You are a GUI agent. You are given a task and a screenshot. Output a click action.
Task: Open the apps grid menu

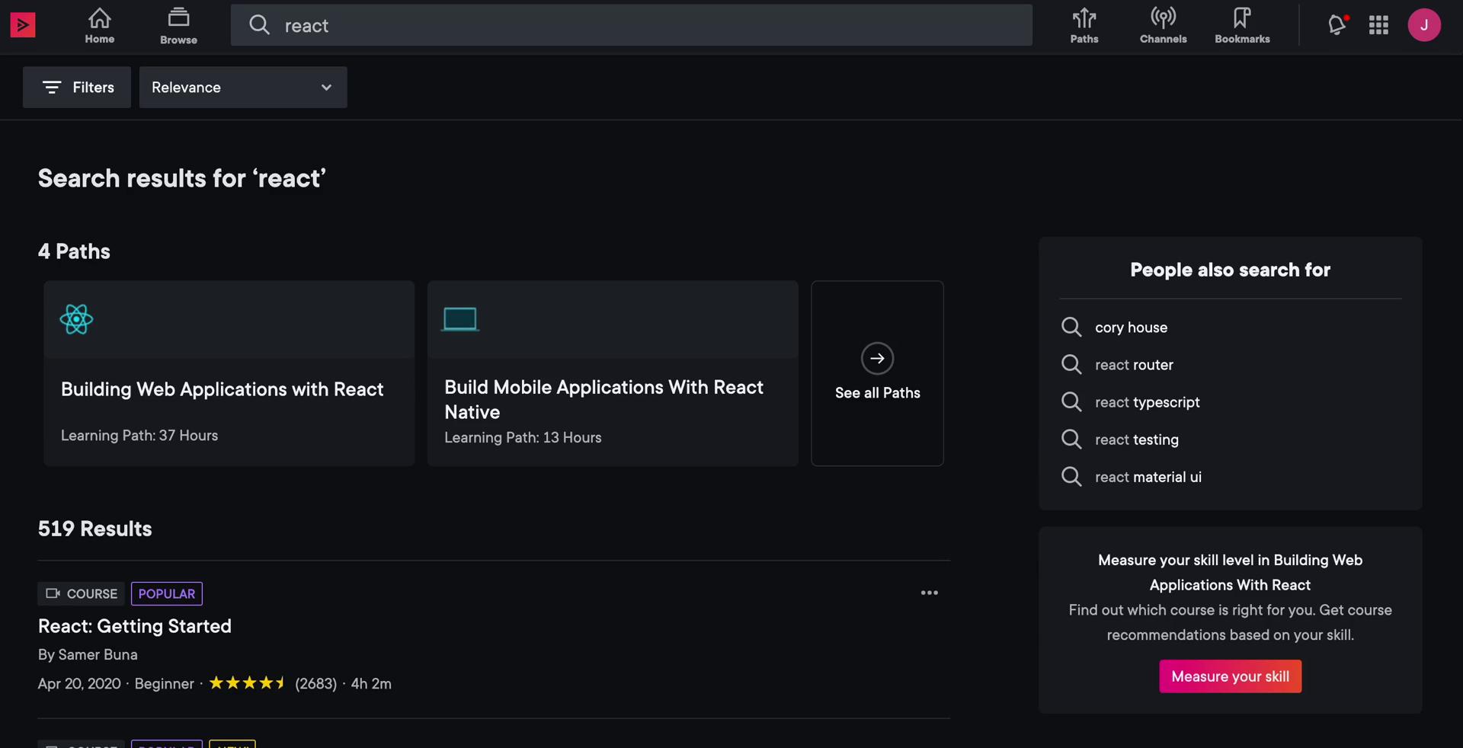coord(1378,25)
